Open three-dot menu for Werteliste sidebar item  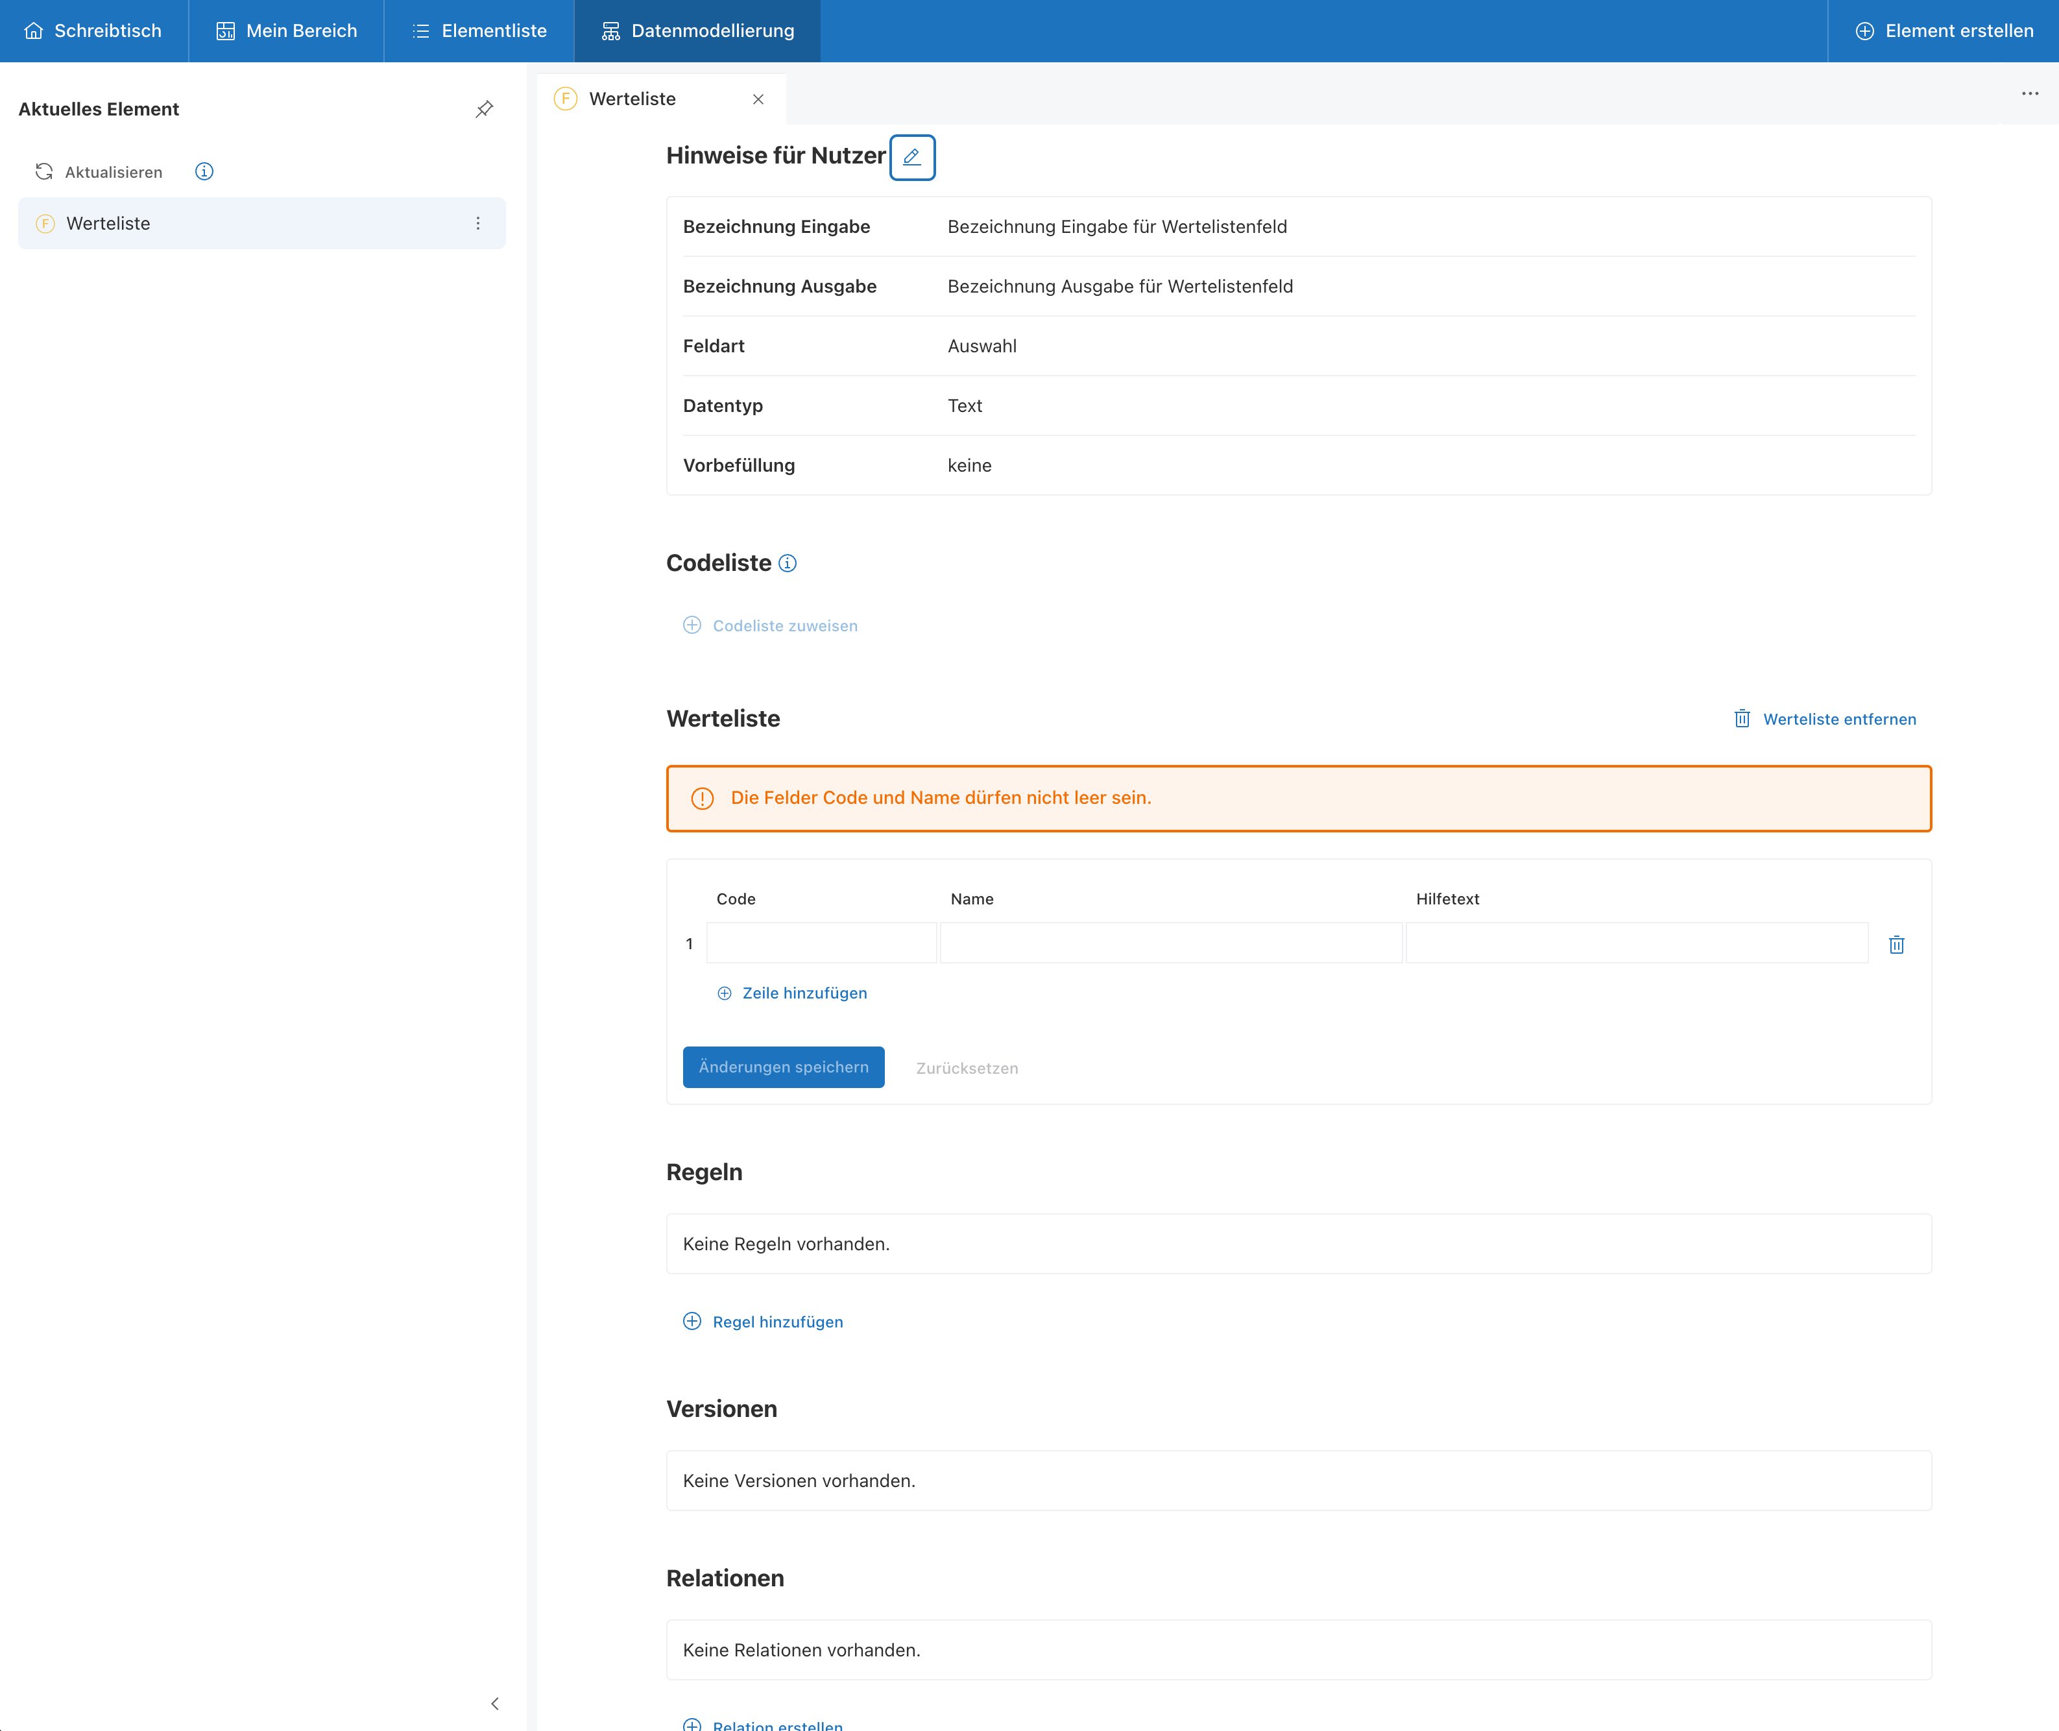coord(477,224)
